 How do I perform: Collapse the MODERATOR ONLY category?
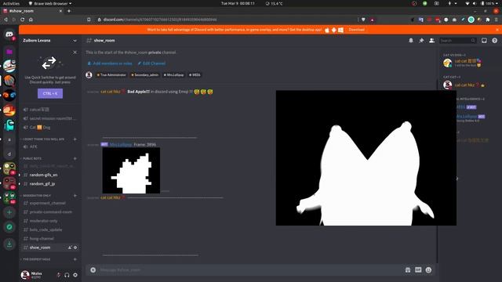tap(36, 195)
